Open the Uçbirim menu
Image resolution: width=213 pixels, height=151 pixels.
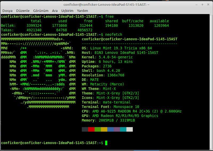[67, 11]
